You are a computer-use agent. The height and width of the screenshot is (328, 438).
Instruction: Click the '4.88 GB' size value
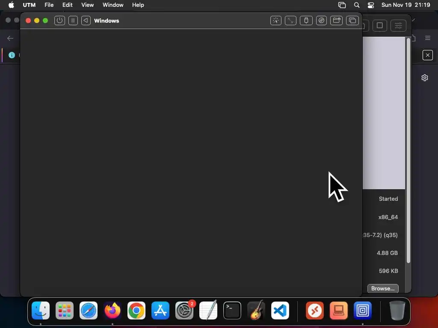[x=387, y=253]
